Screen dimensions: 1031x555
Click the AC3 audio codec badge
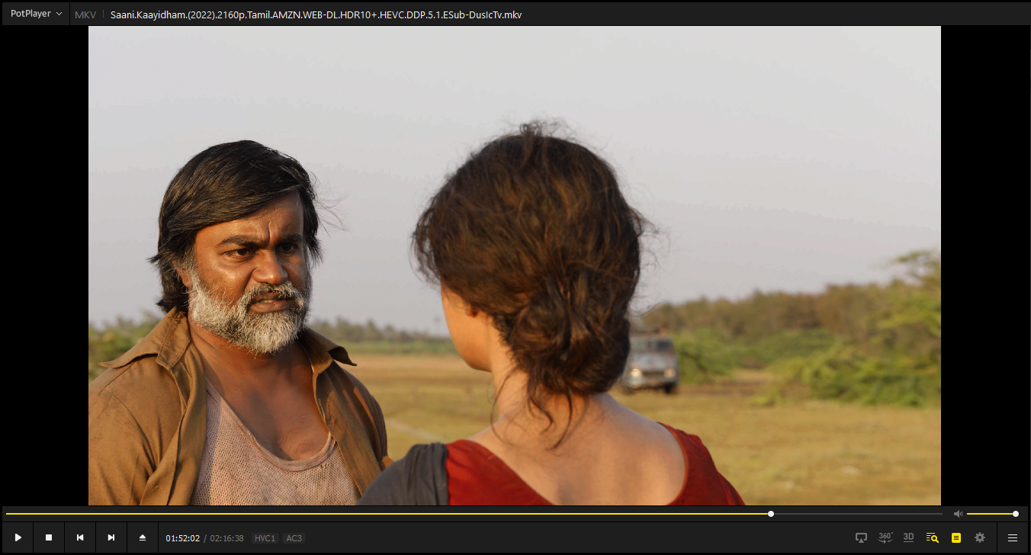point(294,538)
